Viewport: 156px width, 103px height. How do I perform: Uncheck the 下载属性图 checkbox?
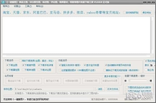[7, 70]
